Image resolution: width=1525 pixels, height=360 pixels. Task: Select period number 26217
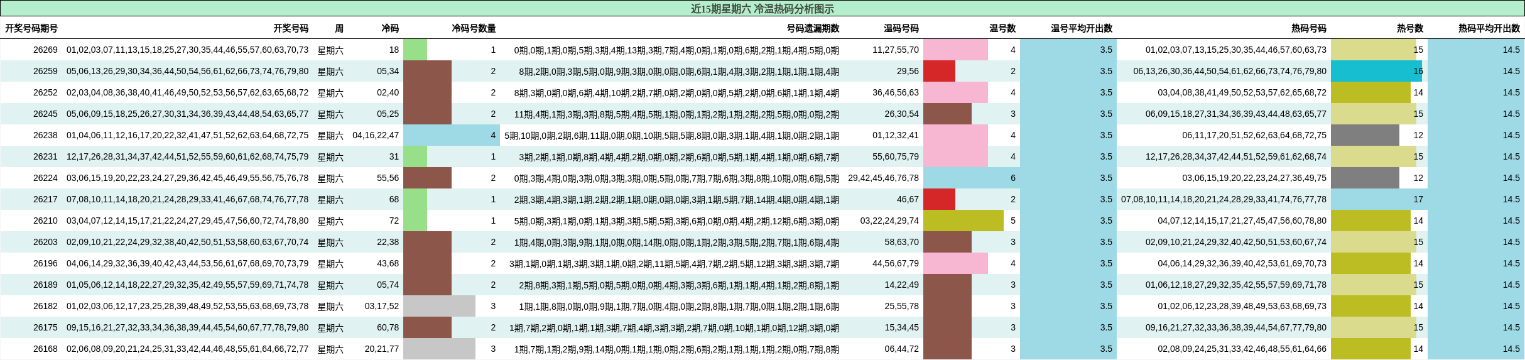pos(45,199)
